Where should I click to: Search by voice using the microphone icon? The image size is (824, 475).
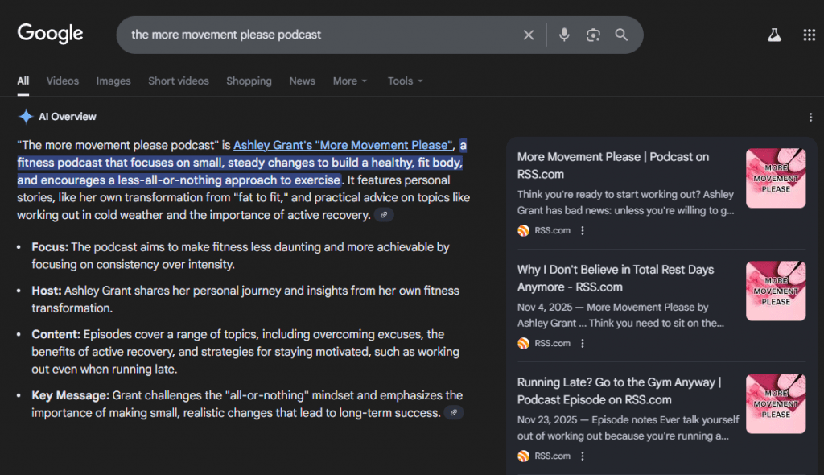click(x=563, y=35)
